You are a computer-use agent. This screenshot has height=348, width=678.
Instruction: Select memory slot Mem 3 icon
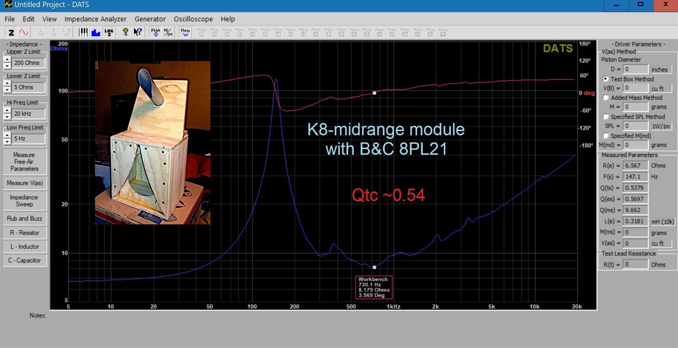[x=227, y=33]
